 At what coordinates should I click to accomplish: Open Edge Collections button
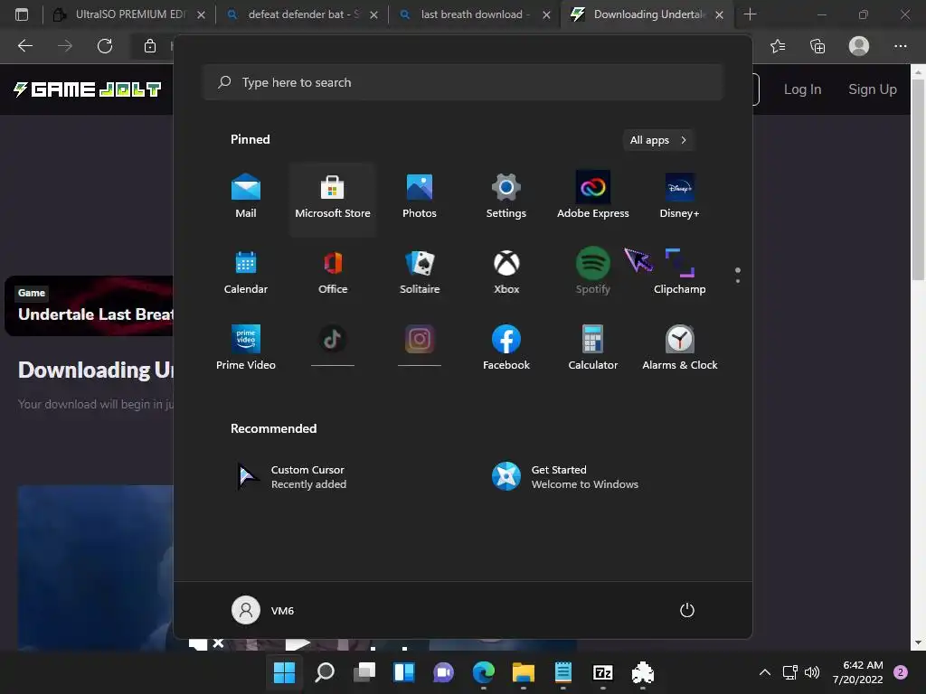point(817,46)
